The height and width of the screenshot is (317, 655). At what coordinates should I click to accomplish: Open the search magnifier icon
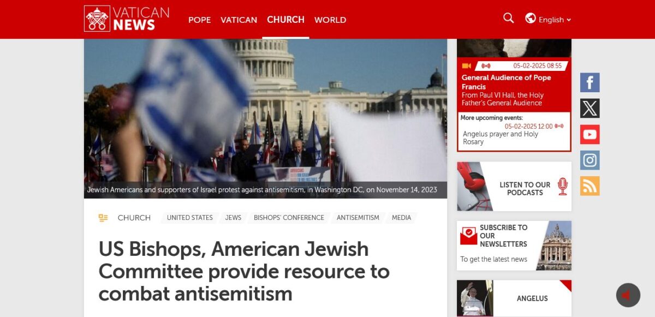[508, 18]
